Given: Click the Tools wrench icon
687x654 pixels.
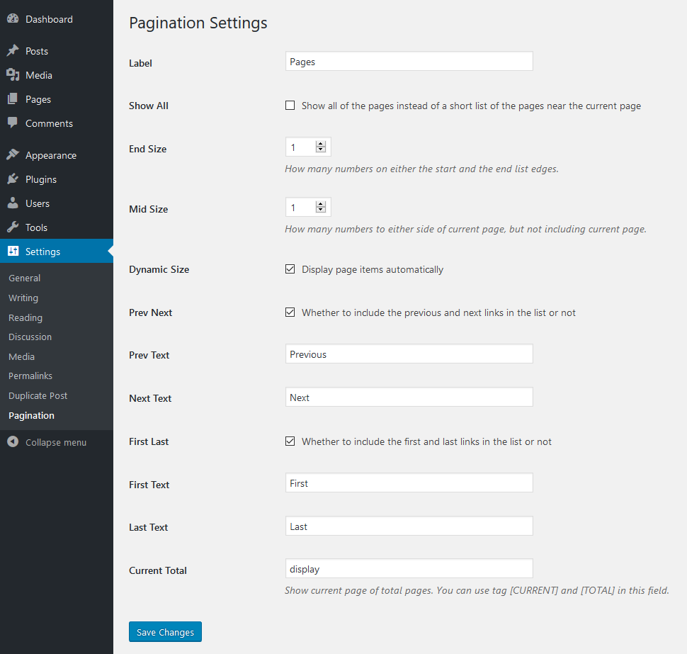Looking at the screenshot, I should pyautogui.click(x=13, y=227).
